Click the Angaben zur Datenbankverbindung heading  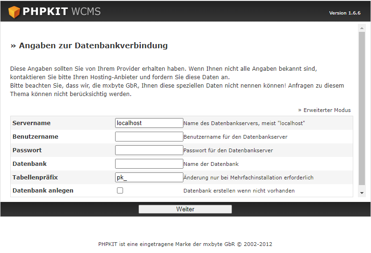point(89,46)
